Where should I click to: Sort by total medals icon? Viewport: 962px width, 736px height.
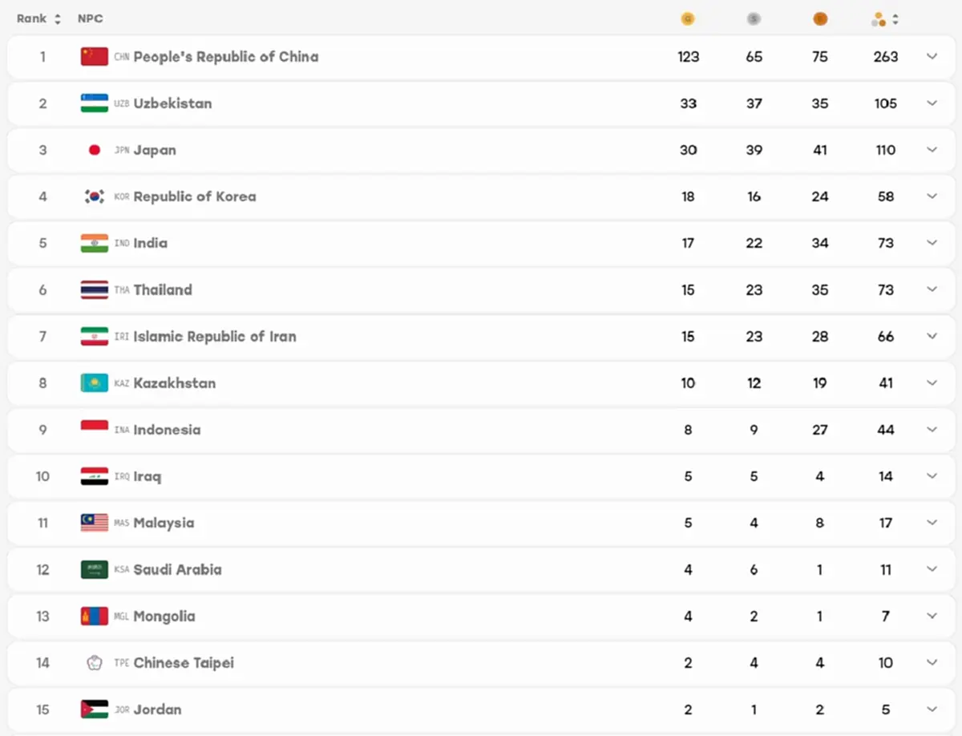coord(879,19)
